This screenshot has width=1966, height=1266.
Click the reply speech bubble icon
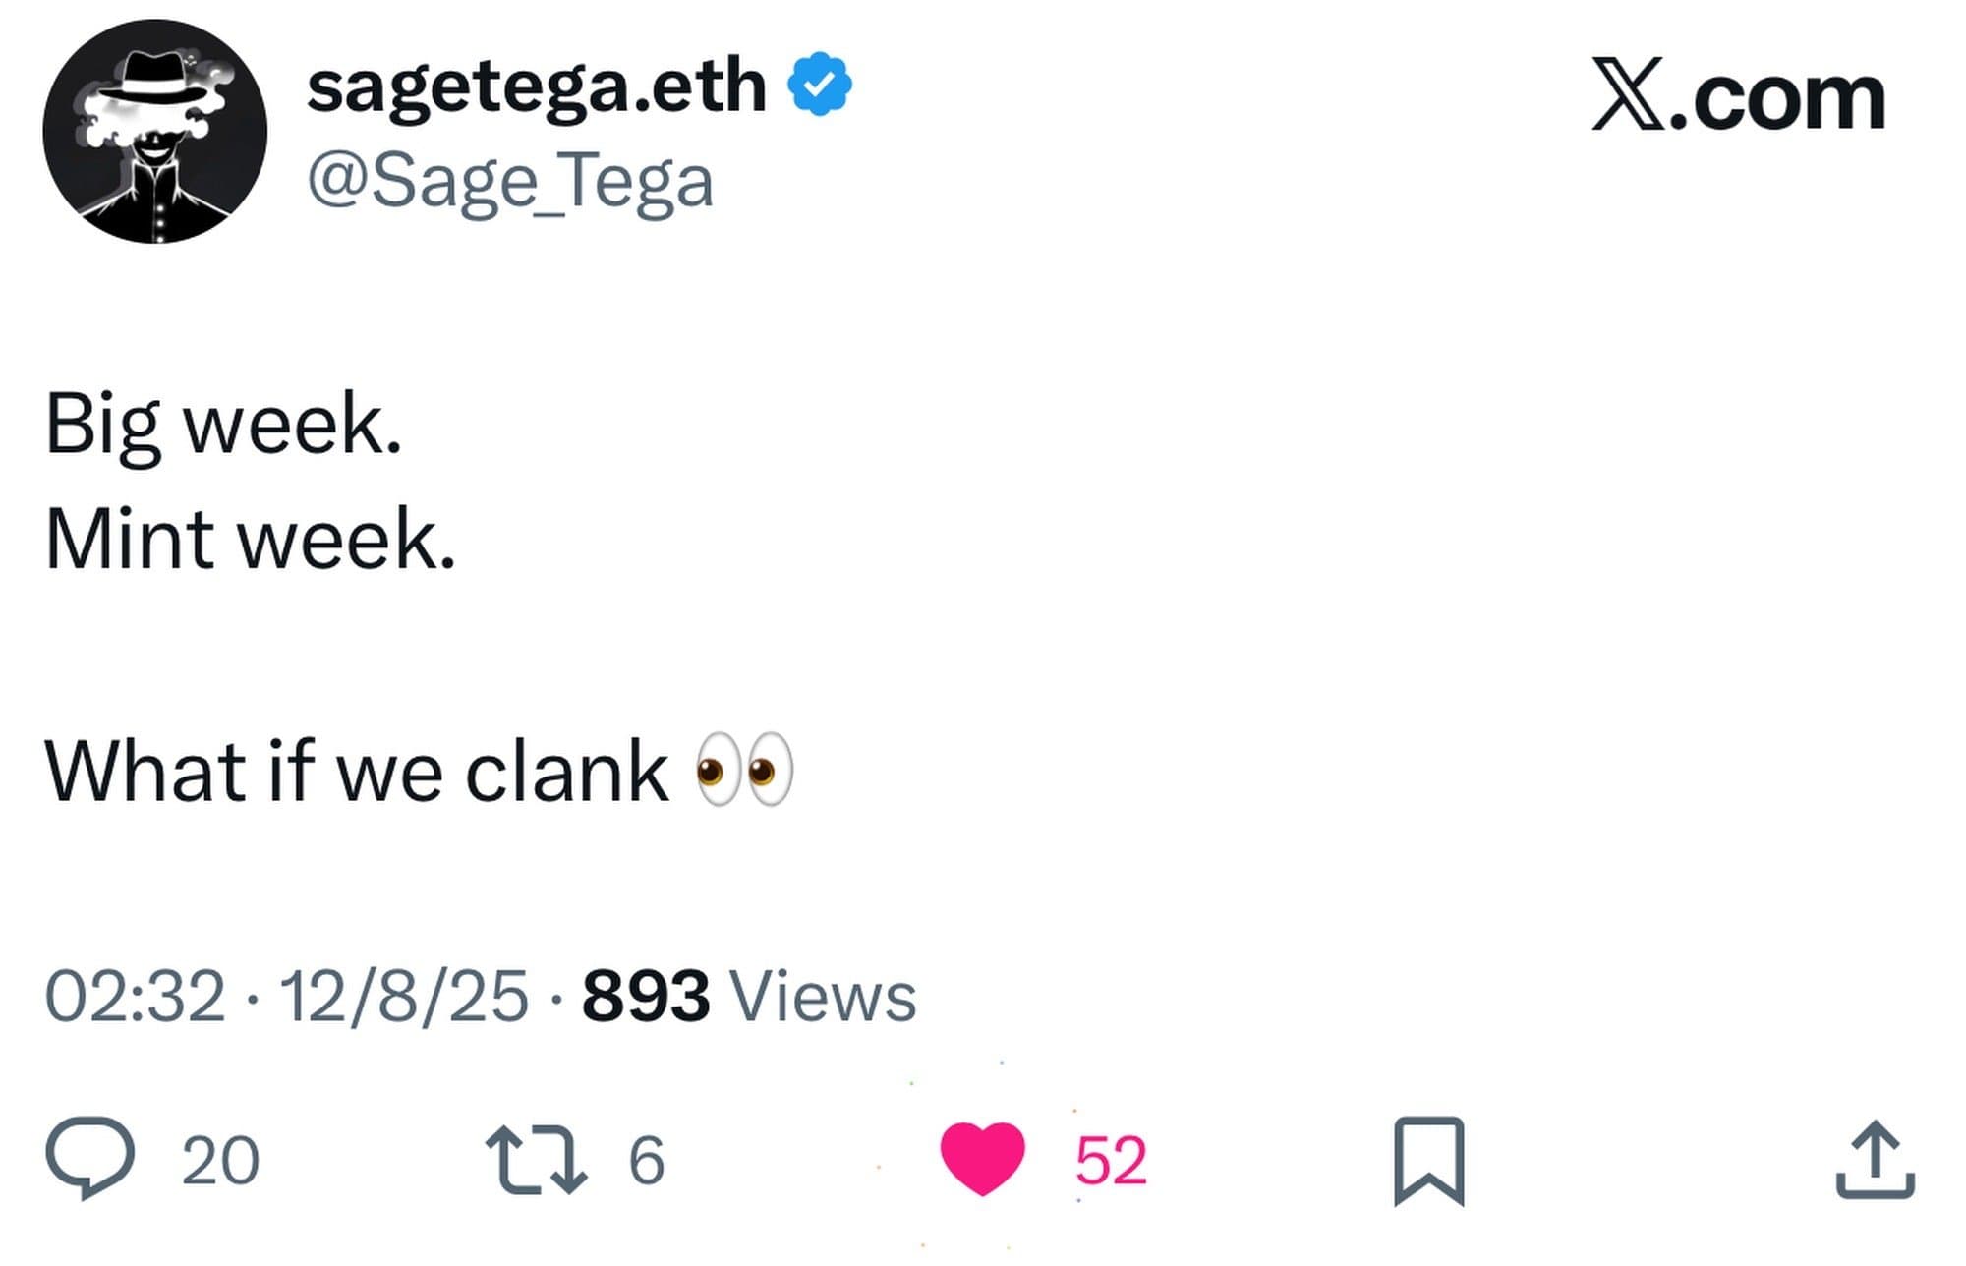point(89,1158)
